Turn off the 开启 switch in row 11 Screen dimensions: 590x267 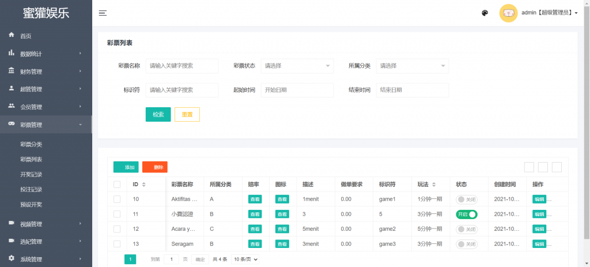[467, 215]
